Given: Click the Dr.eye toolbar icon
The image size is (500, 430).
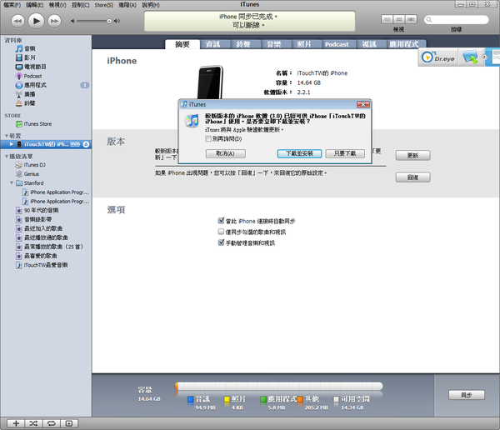Looking at the screenshot, I should [x=438, y=57].
